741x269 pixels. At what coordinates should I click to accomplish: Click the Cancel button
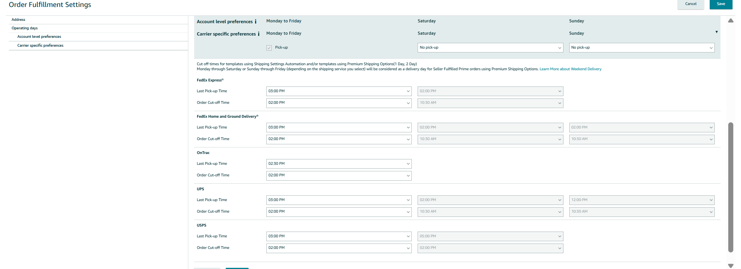click(x=691, y=4)
